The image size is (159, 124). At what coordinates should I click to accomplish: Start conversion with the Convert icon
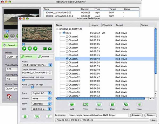point(126,105)
